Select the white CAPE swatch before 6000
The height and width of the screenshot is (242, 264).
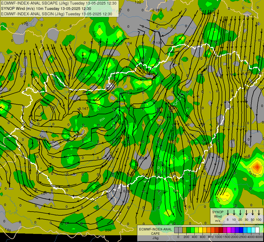coord(257,230)
